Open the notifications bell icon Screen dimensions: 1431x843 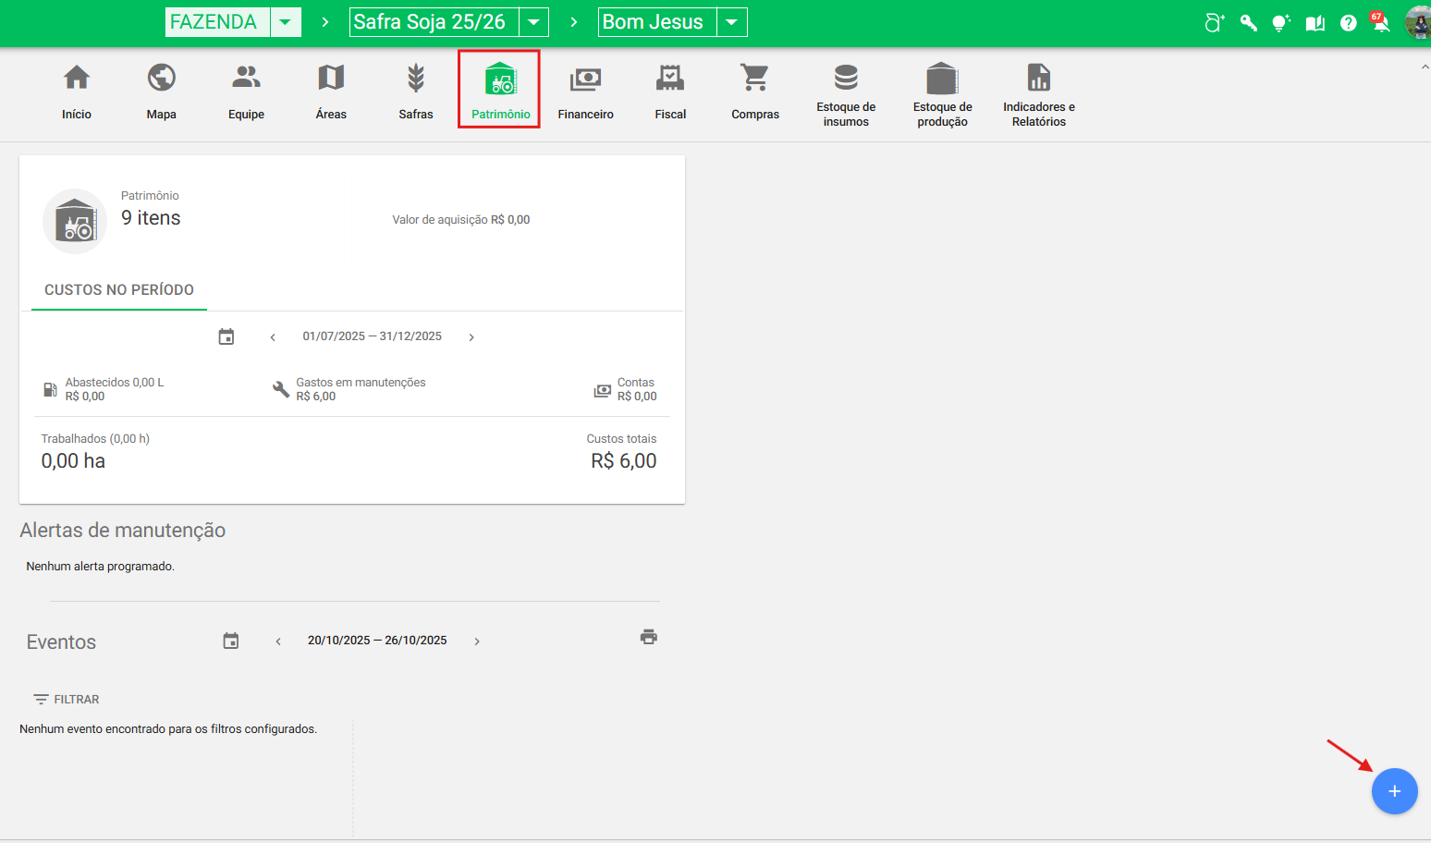point(1381,23)
